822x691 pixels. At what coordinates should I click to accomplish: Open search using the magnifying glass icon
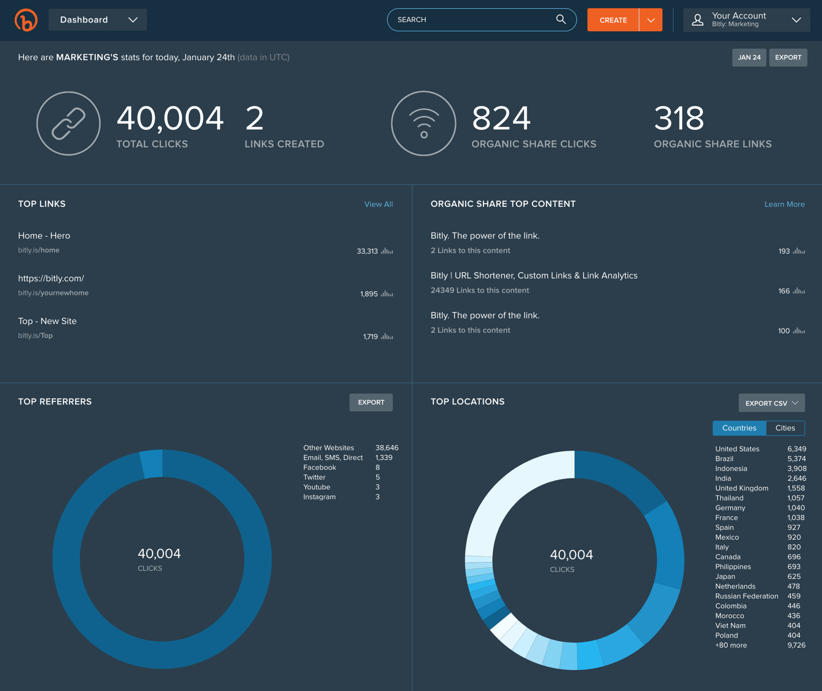pyautogui.click(x=560, y=19)
